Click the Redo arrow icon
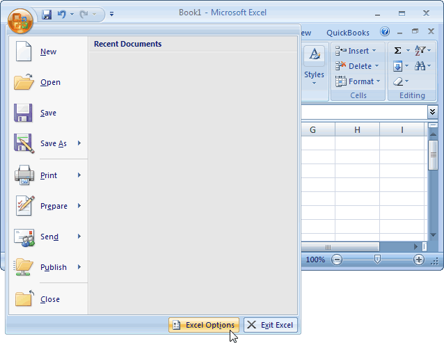 tap(84, 14)
